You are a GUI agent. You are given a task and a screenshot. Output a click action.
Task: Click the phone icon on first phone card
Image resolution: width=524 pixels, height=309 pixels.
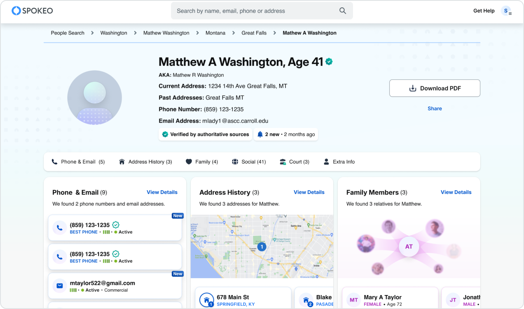coord(60,228)
